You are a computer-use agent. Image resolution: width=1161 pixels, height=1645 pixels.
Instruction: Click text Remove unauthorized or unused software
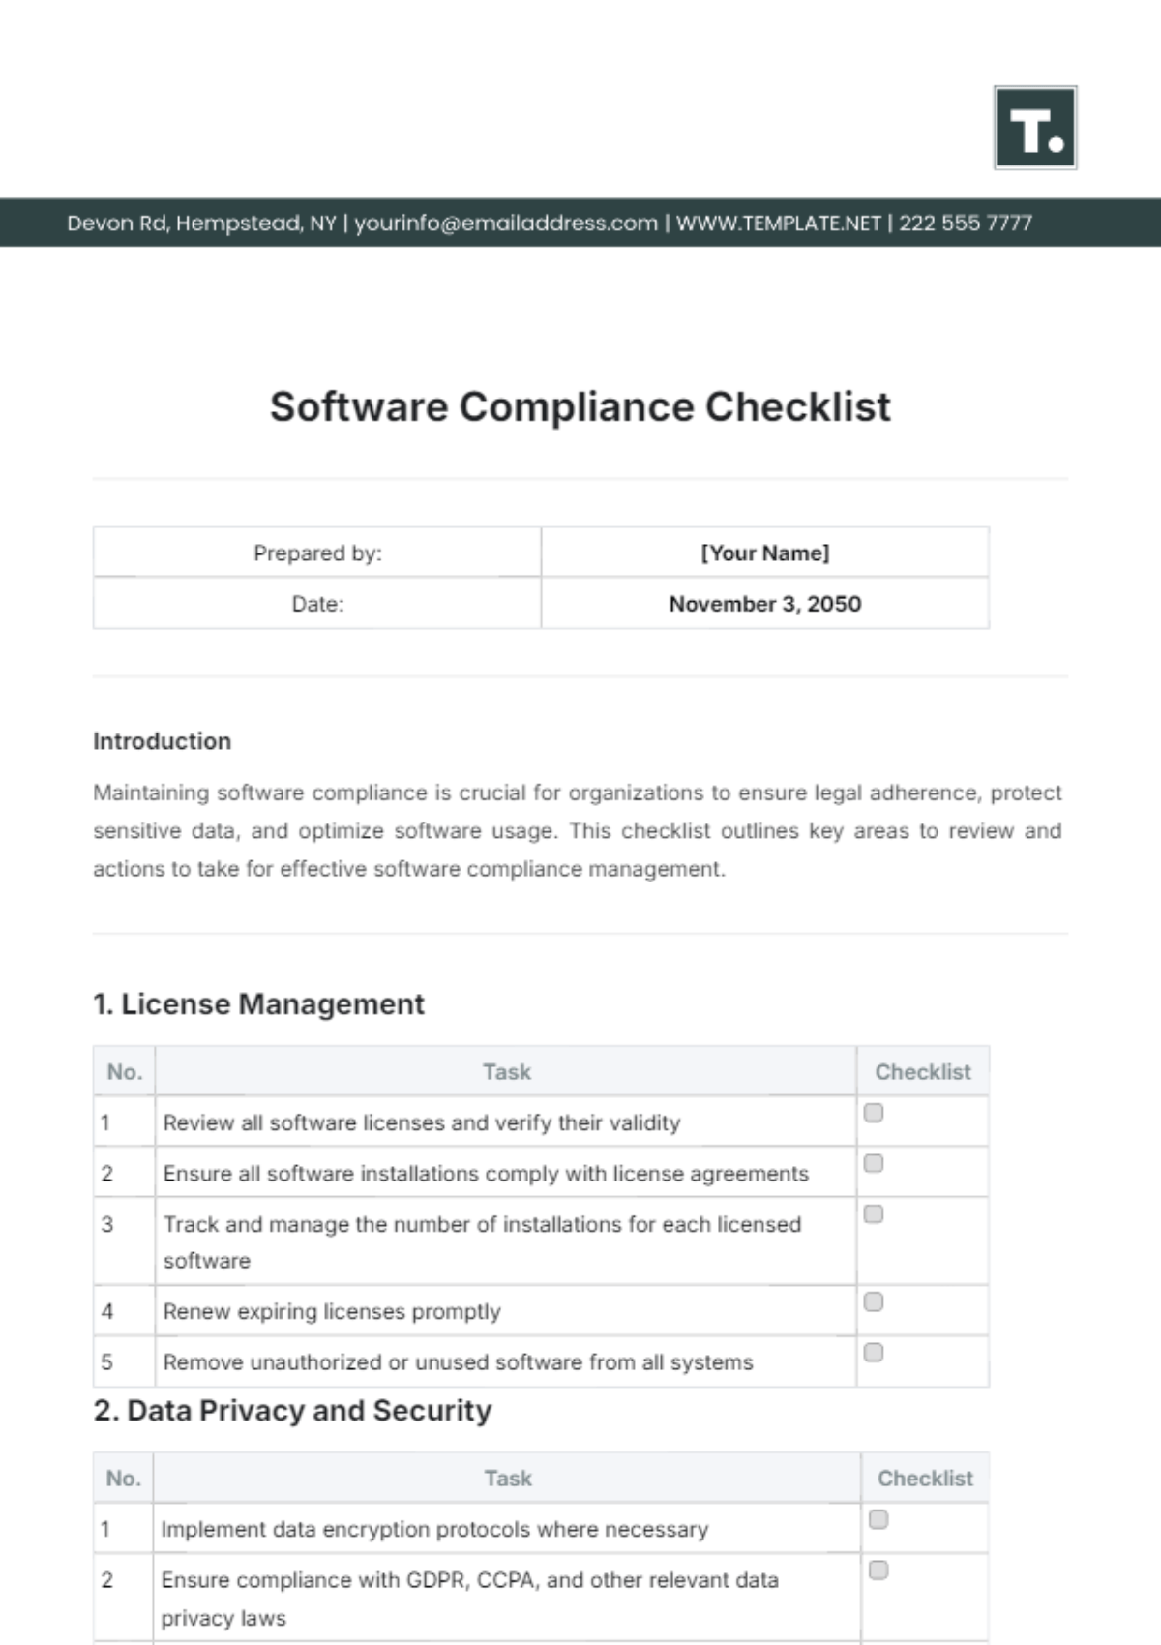pos(458,1362)
